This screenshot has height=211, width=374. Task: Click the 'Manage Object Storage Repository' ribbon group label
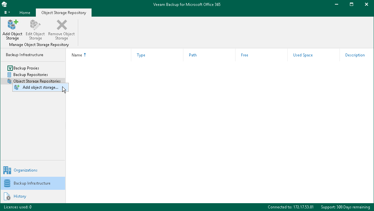click(x=39, y=45)
